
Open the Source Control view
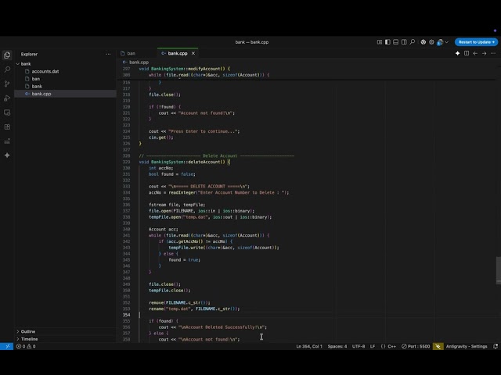point(7,84)
